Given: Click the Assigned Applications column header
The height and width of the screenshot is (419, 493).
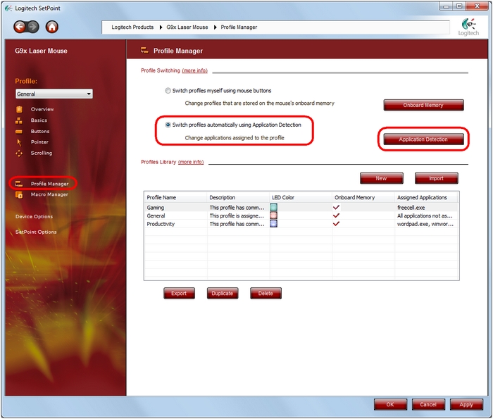Looking at the screenshot, I should click(x=425, y=197).
